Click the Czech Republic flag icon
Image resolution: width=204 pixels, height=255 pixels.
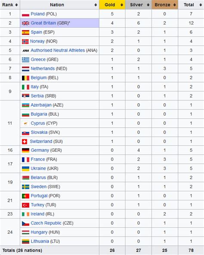click(x=25, y=224)
